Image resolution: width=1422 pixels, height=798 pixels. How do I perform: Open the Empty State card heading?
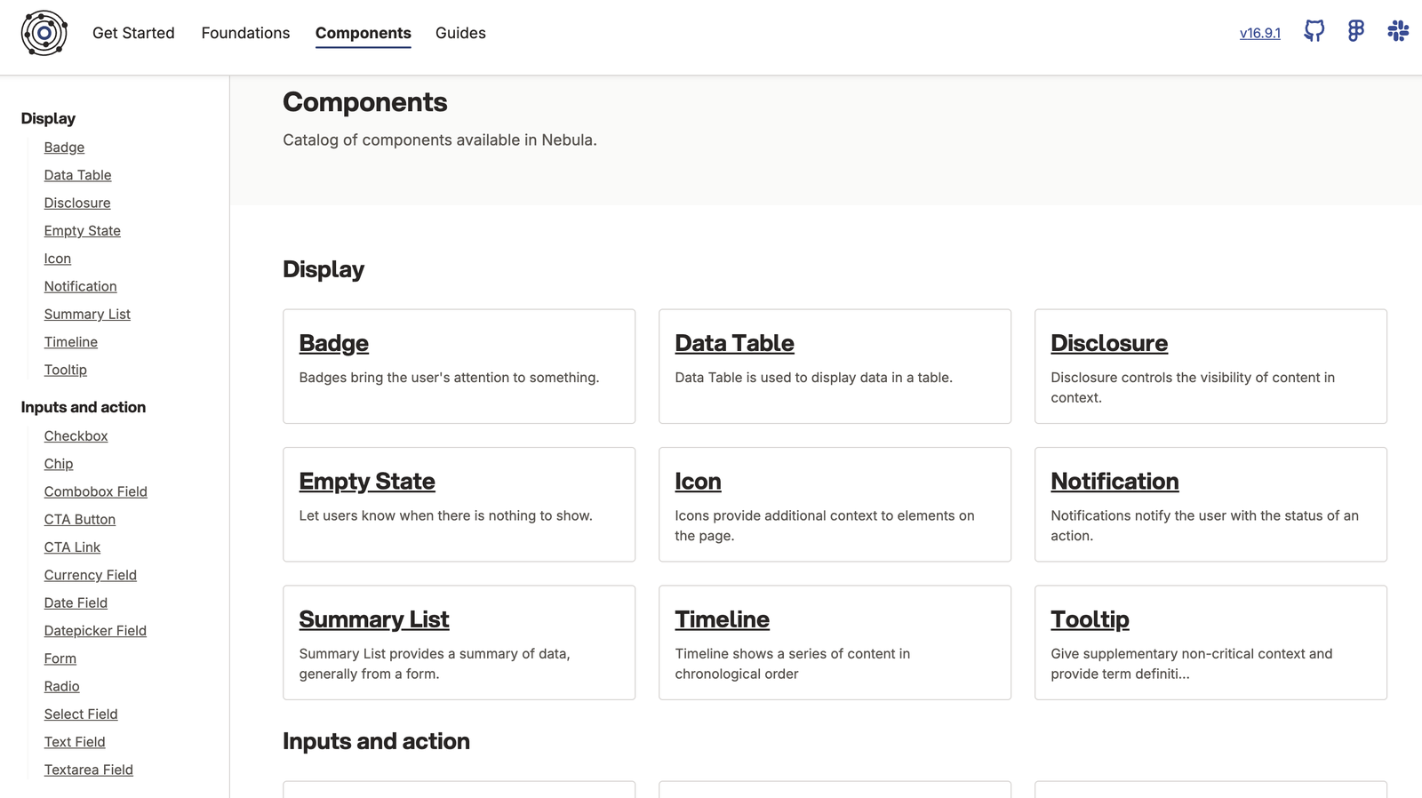coord(367,481)
